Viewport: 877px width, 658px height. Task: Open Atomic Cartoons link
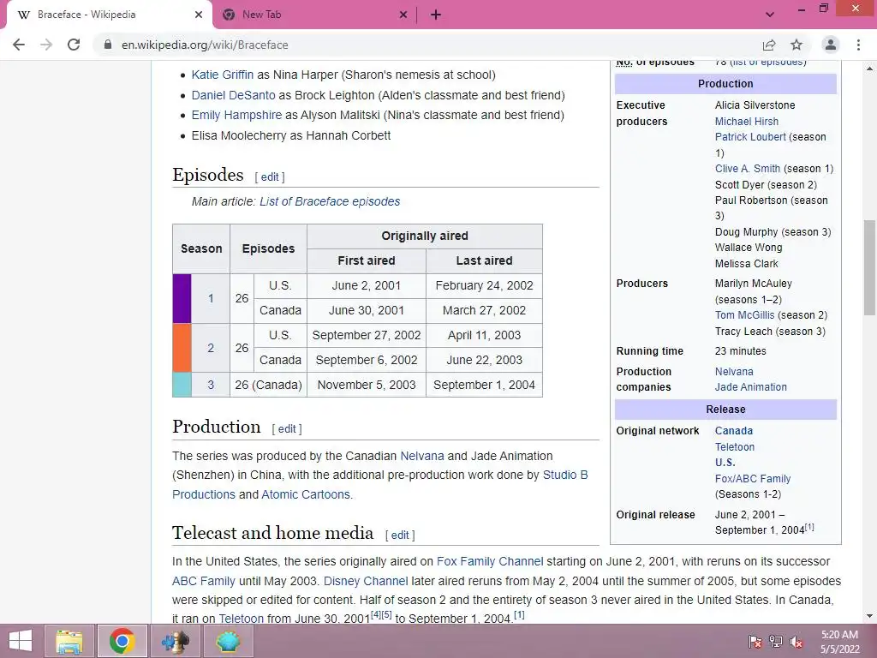coord(306,494)
